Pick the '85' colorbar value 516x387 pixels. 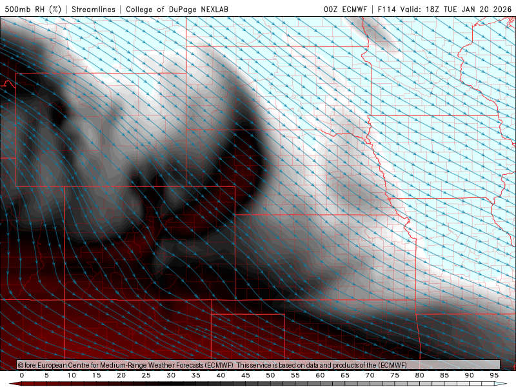(444, 375)
